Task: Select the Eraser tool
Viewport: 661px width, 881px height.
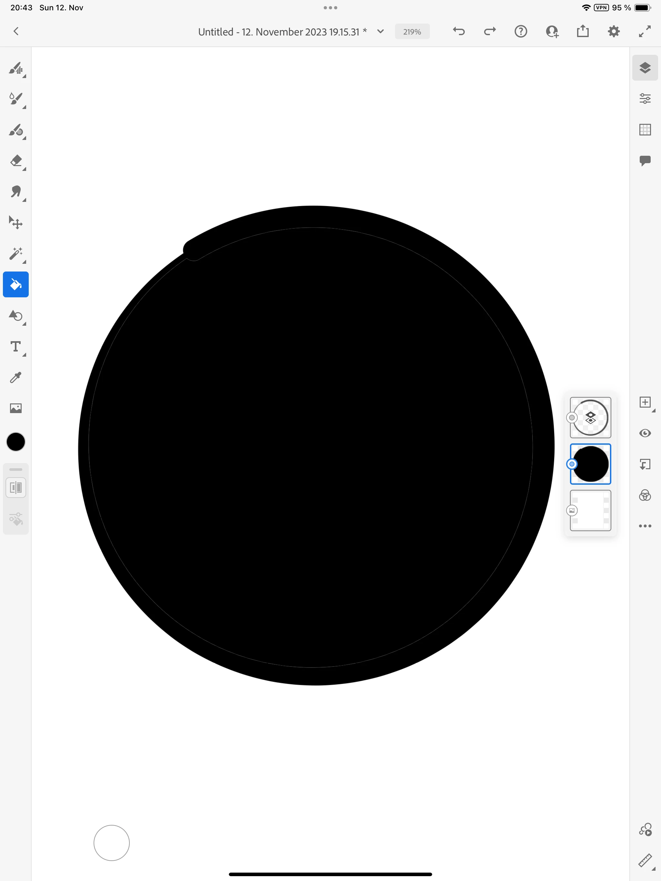Action: pyautogui.click(x=15, y=161)
